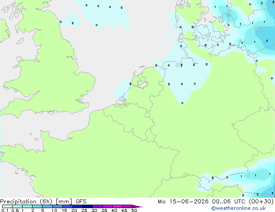Click the '35' legend scale label
Viewport: 275px width, 212px height.
pyautogui.click(x=104, y=210)
